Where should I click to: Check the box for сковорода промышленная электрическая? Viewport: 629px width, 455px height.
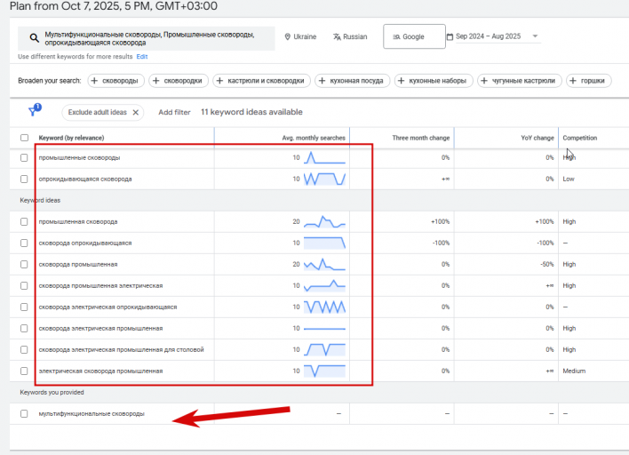coord(24,285)
